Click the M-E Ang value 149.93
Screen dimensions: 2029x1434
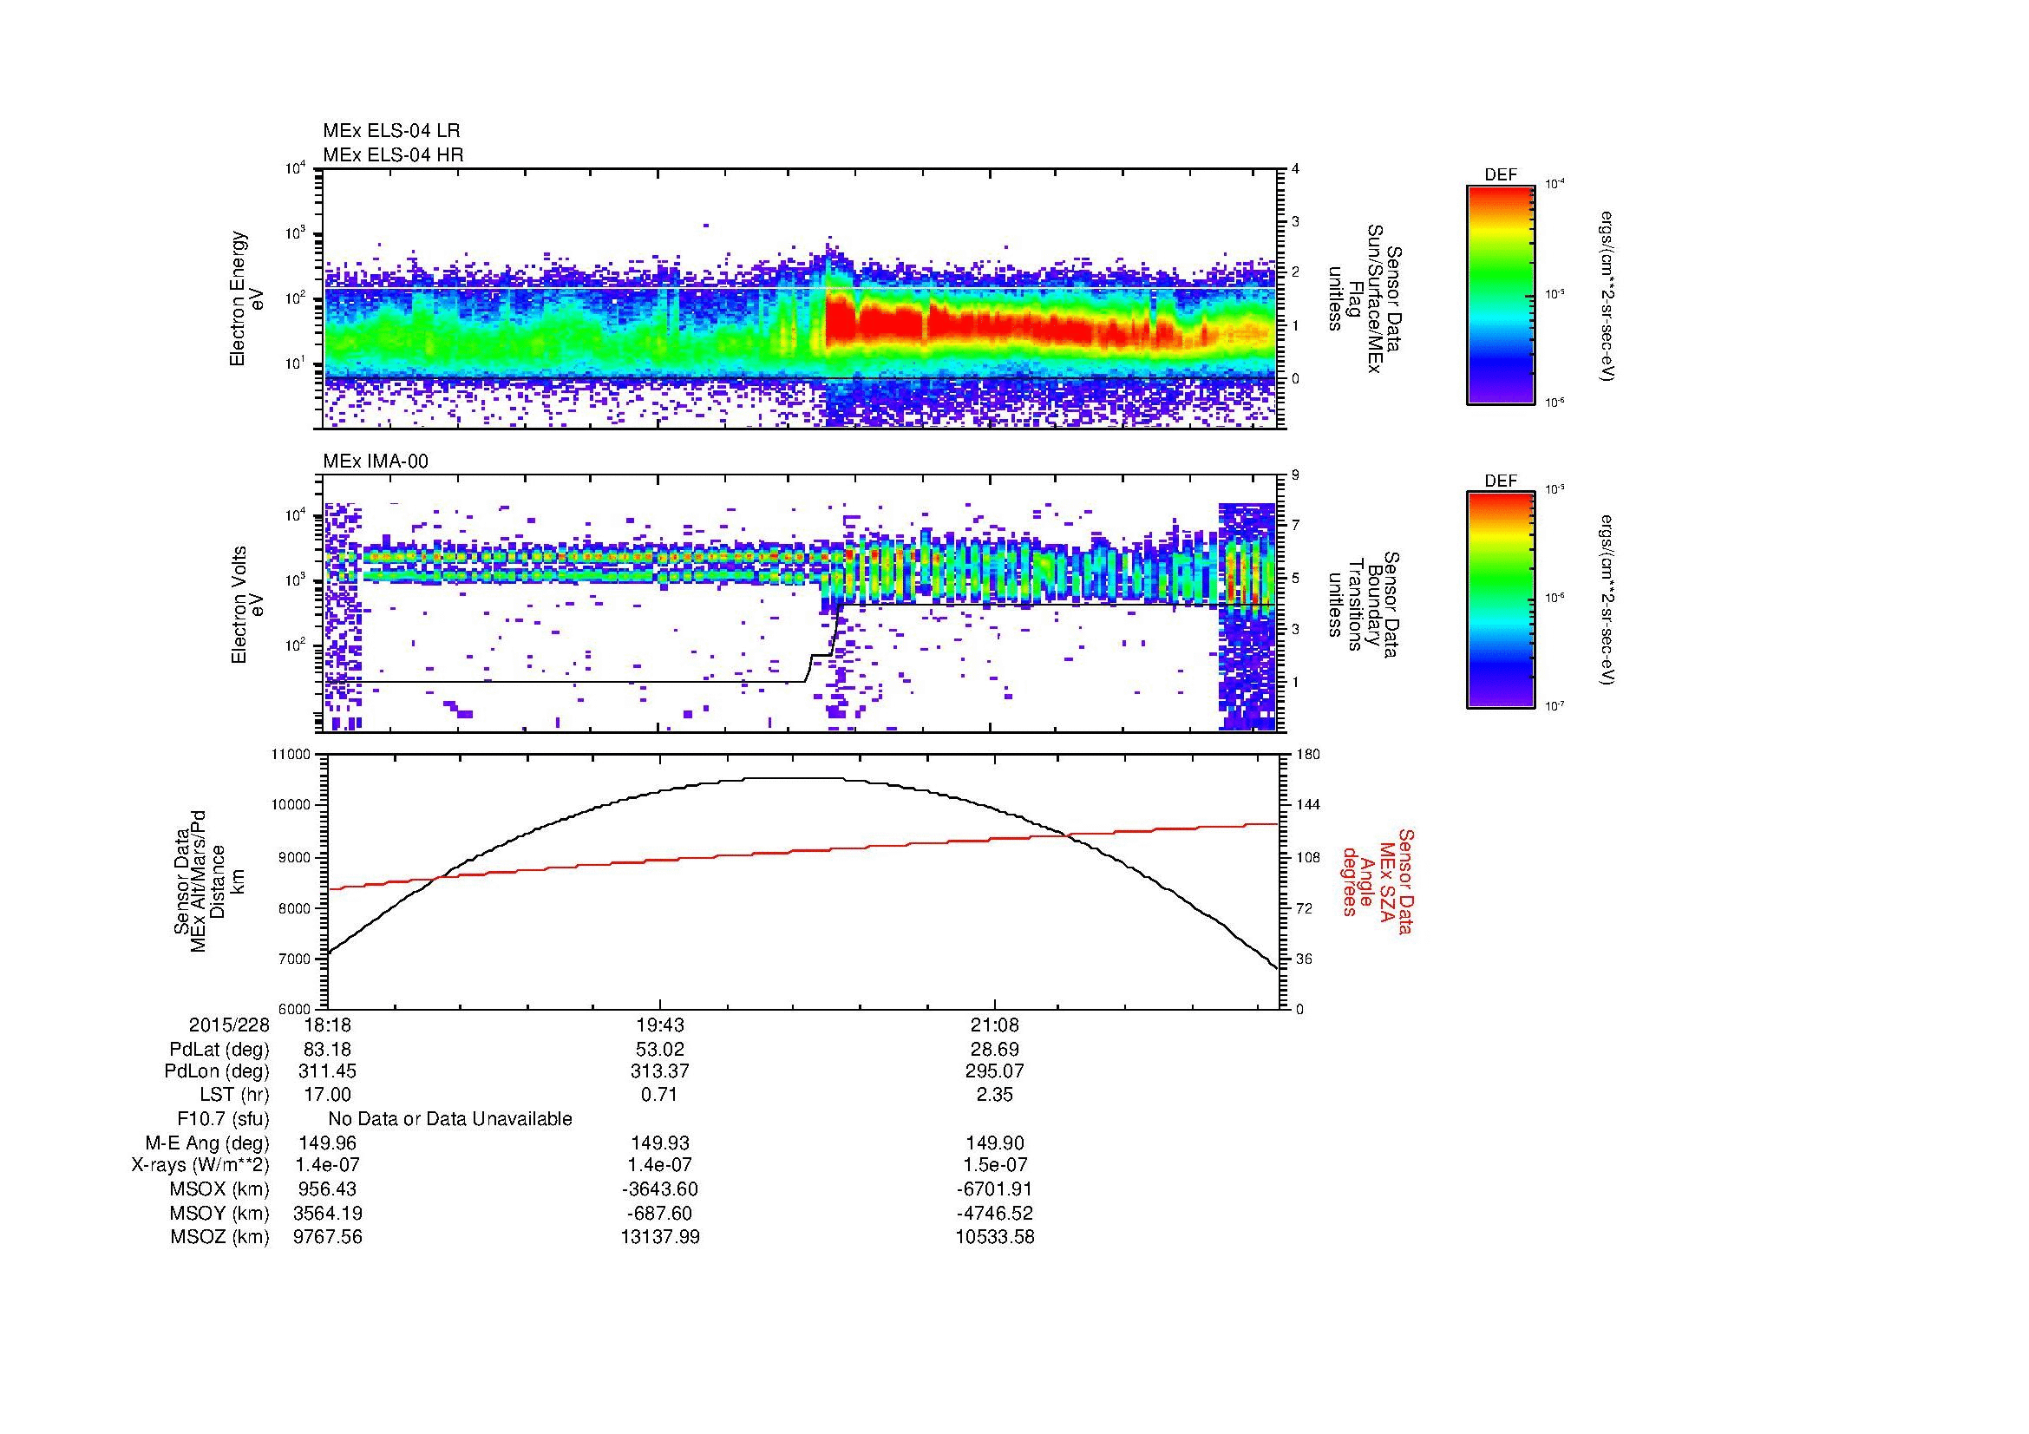pos(660,1143)
